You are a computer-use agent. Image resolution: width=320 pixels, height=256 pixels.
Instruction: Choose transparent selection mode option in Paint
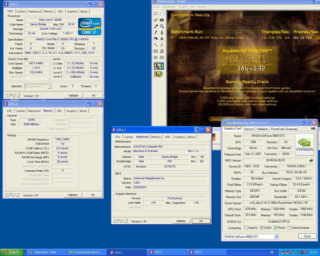[x=159, y=74]
